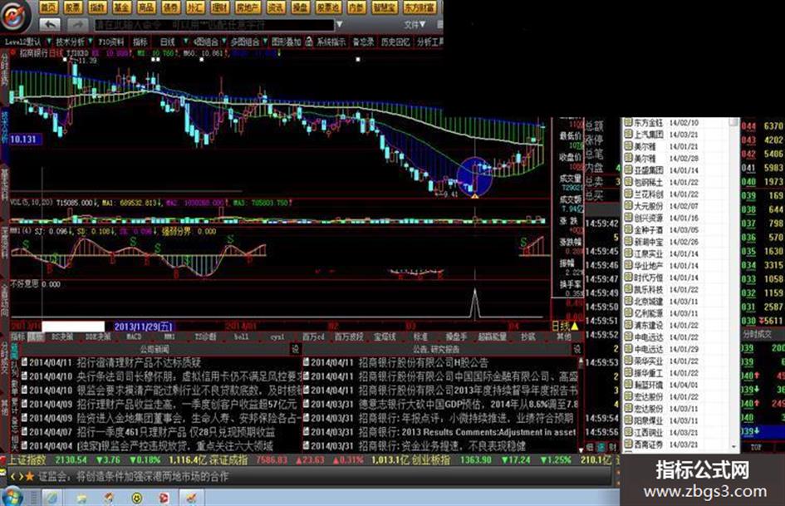Click the yellow warning triangle below chart circle

click(474, 195)
